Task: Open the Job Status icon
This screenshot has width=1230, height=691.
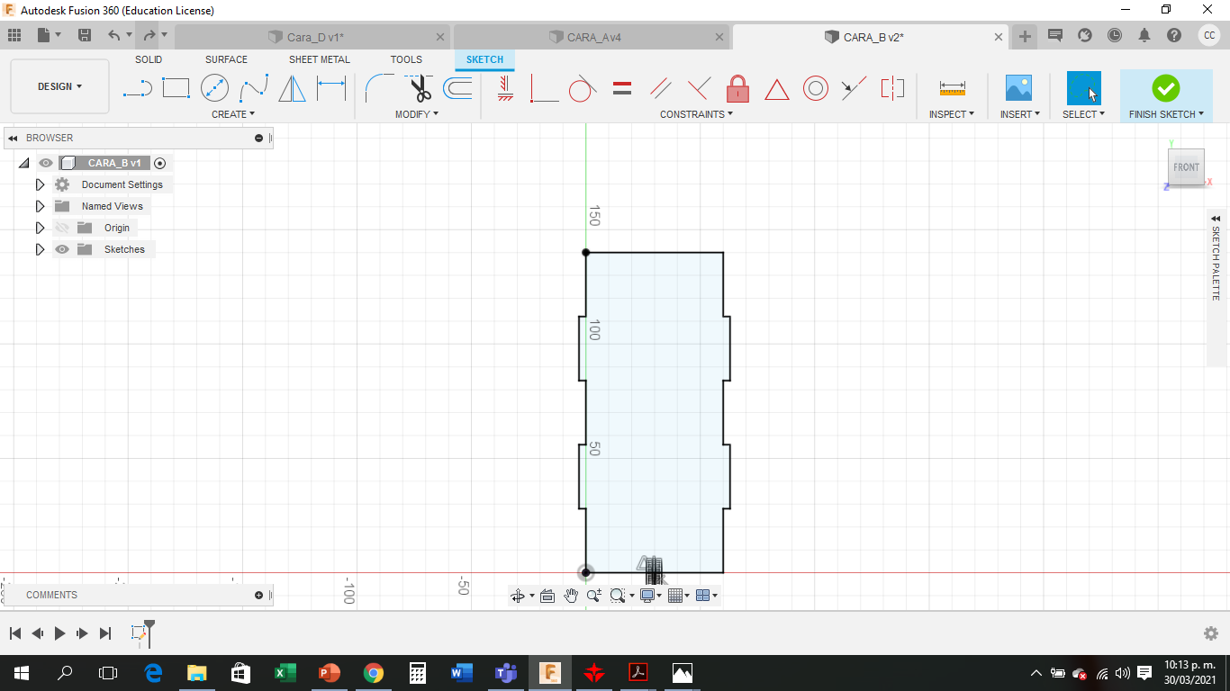Action: 1115,36
